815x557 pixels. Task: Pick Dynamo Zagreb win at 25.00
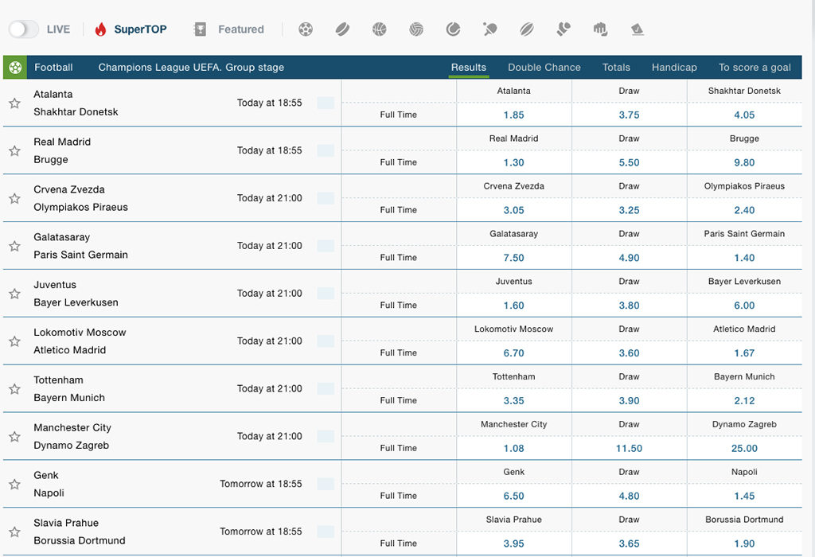(x=744, y=449)
